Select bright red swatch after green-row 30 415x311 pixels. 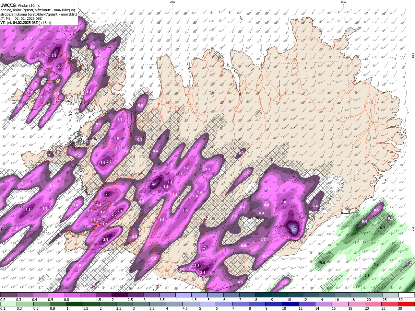[406, 304]
